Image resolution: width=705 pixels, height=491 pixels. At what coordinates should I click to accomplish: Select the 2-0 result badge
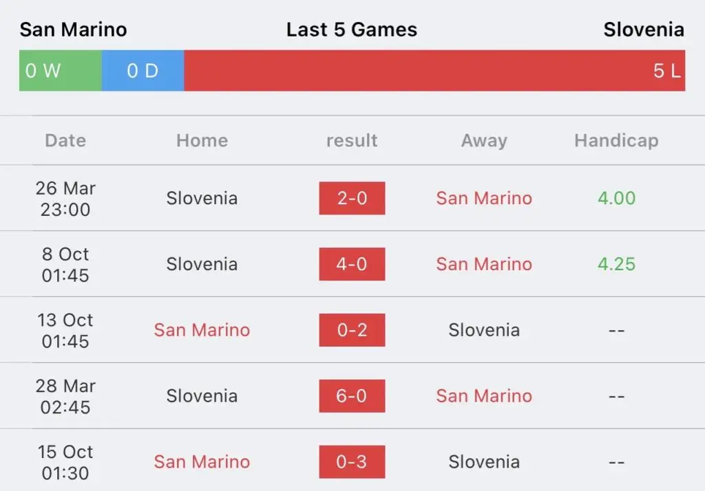[x=352, y=198]
